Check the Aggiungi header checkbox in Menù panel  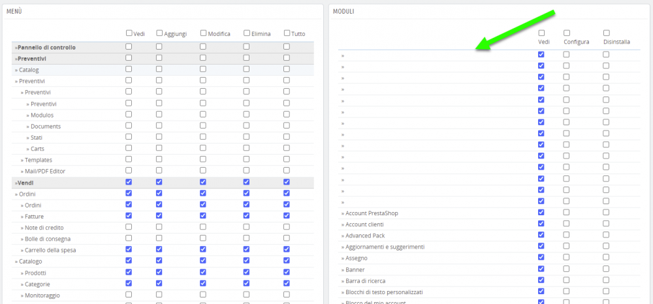pyautogui.click(x=159, y=33)
